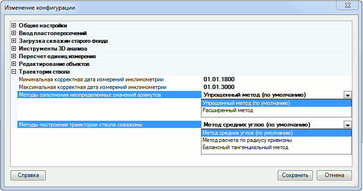Edit maximum date value 01.01.3000

pos(219,87)
